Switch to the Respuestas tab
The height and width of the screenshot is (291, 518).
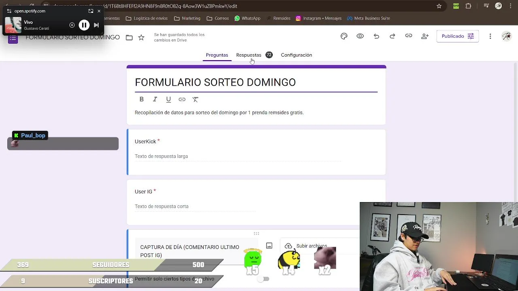[x=248, y=55]
